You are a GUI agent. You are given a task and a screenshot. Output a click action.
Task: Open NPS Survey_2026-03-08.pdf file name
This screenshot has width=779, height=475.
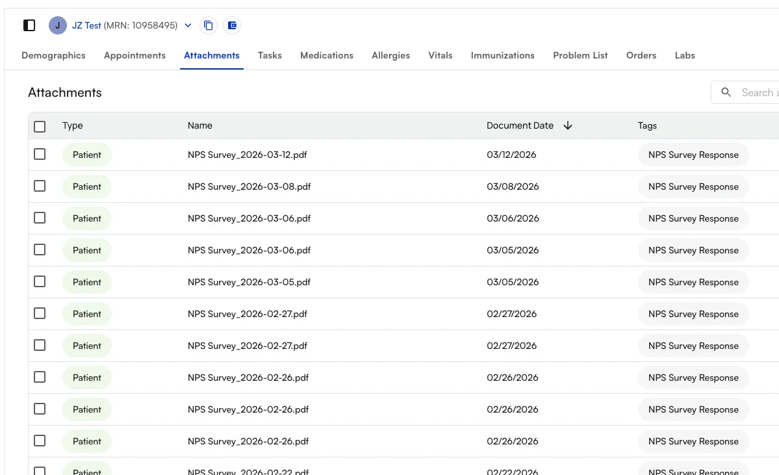249,186
